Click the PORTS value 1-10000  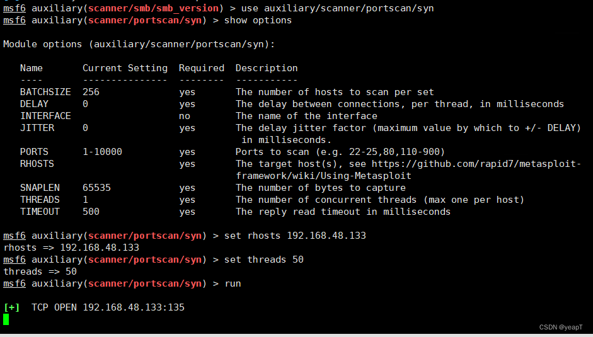coord(103,152)
